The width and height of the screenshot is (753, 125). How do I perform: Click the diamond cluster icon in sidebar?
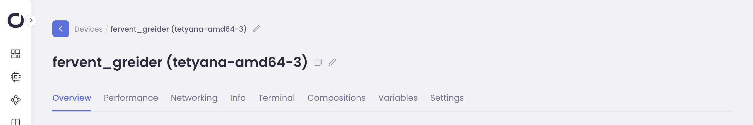point(15,100)
